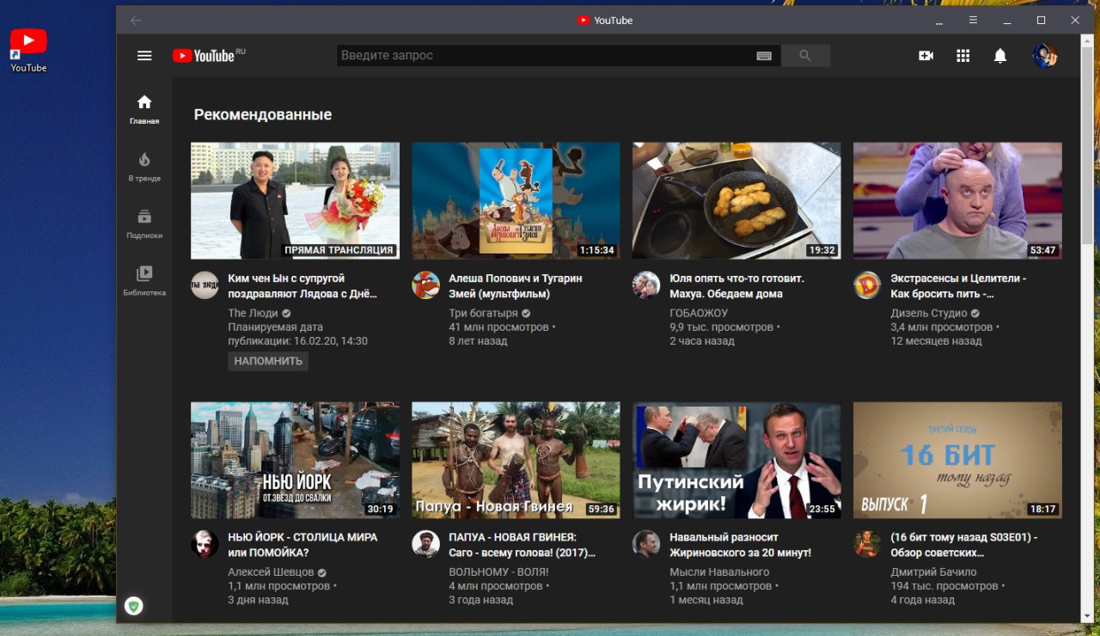Open Библиотека library section
The image size is (1100, 636).
point(144,280)
